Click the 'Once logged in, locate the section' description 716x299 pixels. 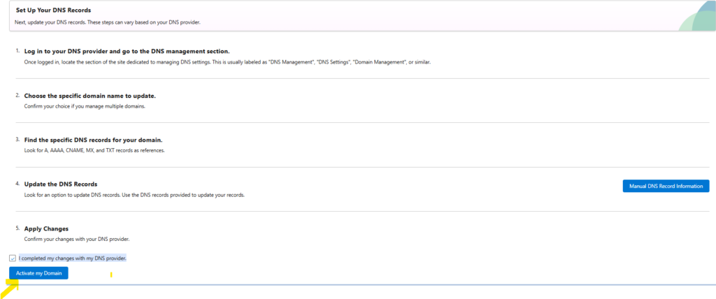[x=227, y=62]
